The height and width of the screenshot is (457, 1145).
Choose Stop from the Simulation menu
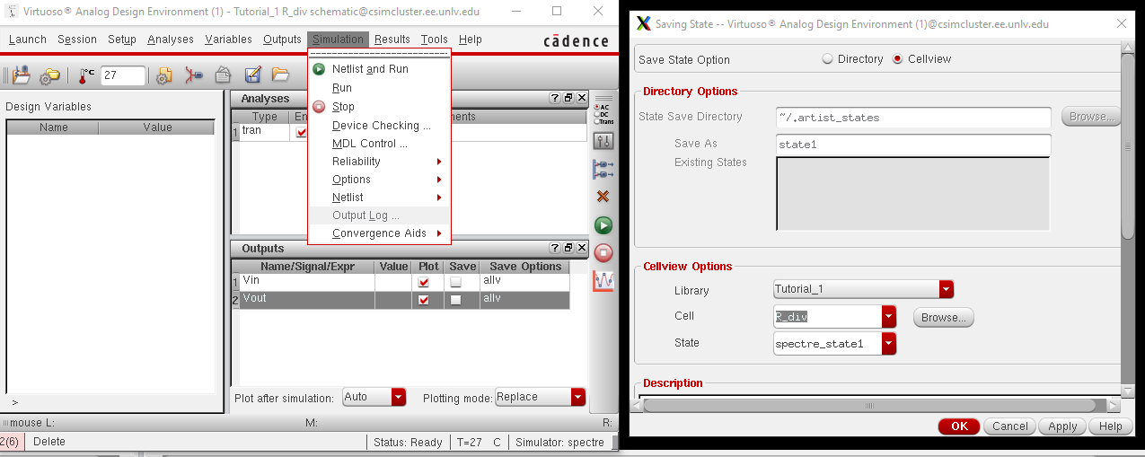click(379, 107)
